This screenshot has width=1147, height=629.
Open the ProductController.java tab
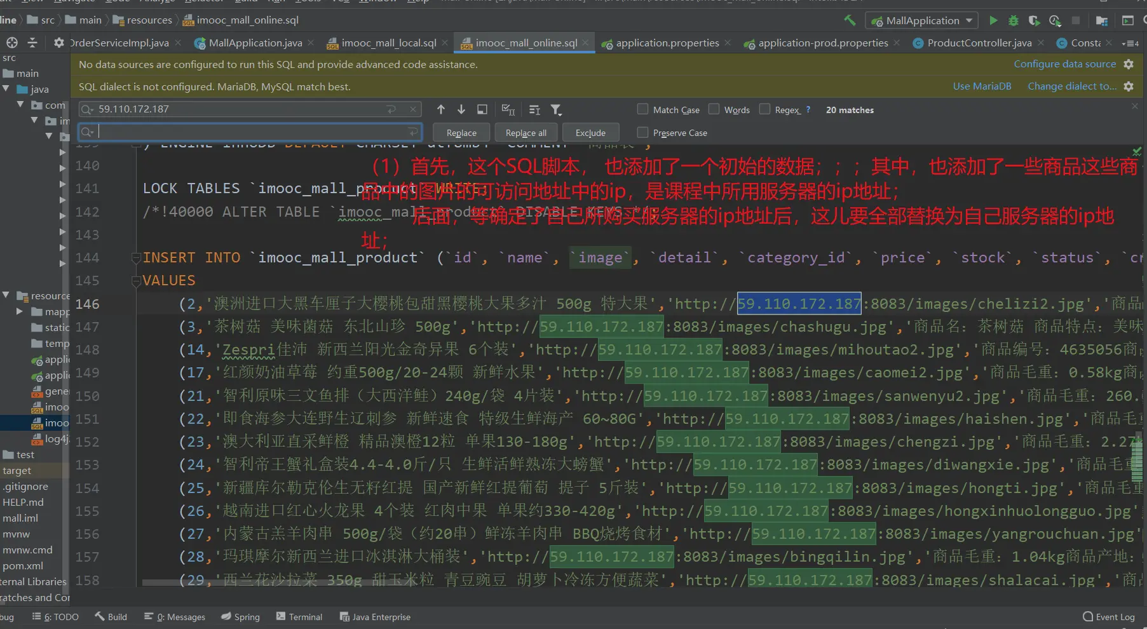pyautogui.click(x=979, y=43)
